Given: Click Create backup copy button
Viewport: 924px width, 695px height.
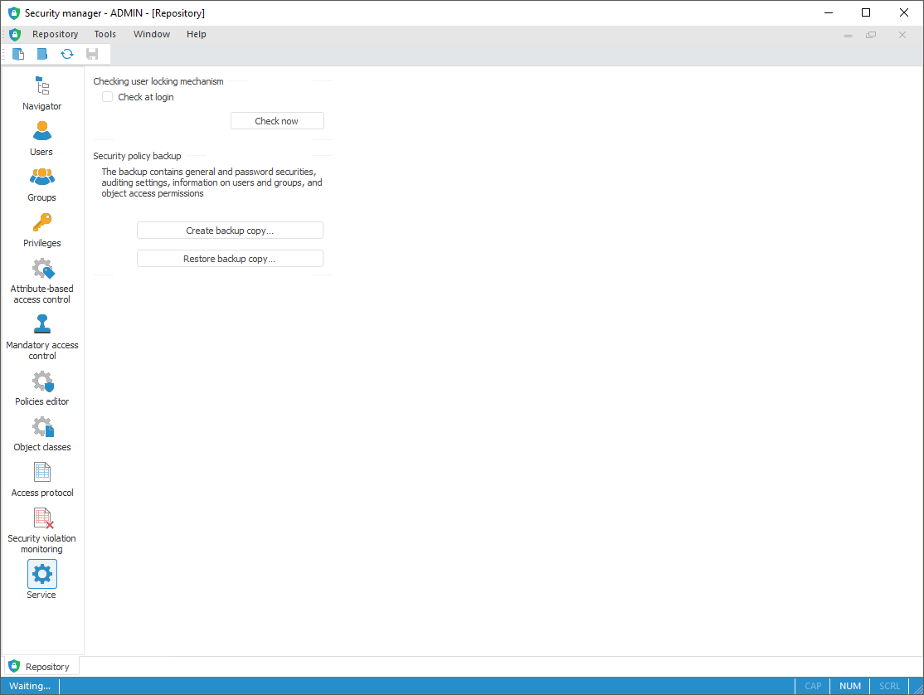Looking at the screenshot, I should click(x=230, y=231).
